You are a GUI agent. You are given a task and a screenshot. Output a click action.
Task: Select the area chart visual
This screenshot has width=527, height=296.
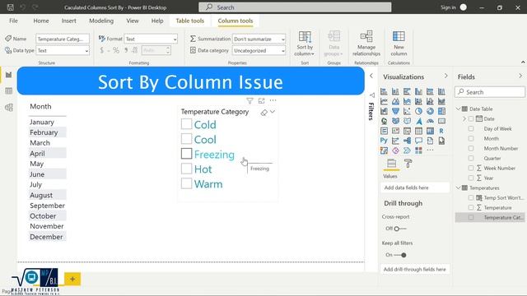[x=395, y=101]
